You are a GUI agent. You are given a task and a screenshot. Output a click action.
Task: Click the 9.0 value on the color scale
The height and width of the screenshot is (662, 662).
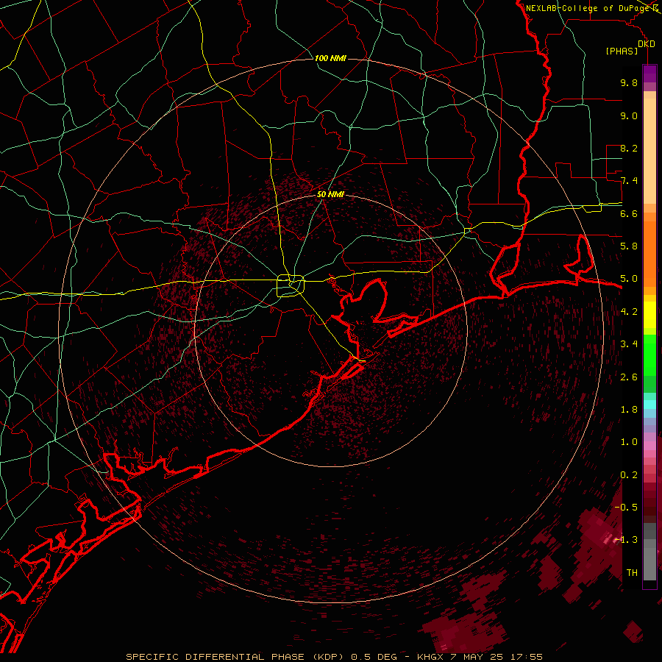(629, 115)
